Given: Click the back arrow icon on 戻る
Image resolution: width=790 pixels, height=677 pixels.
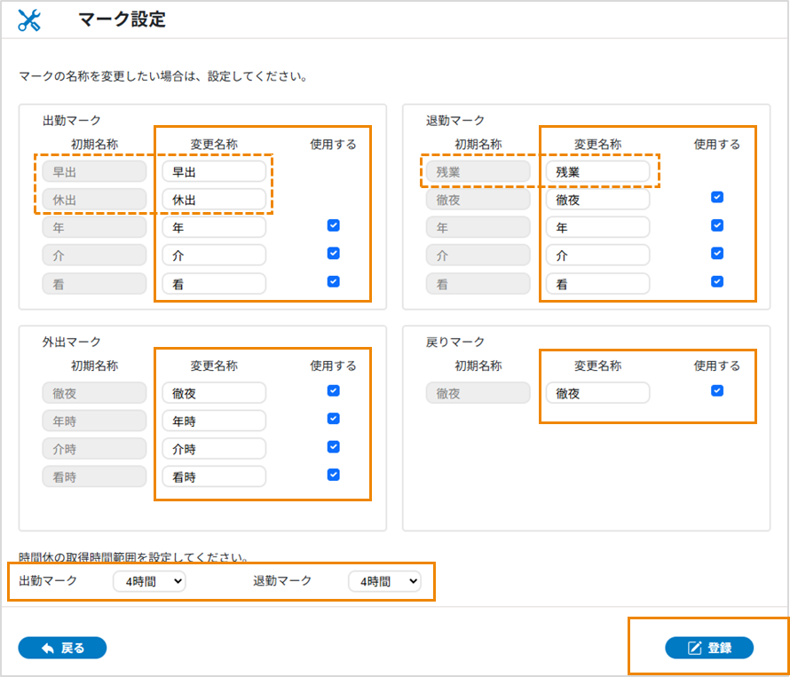Looking at the screenshot, I should click(47, 648).
